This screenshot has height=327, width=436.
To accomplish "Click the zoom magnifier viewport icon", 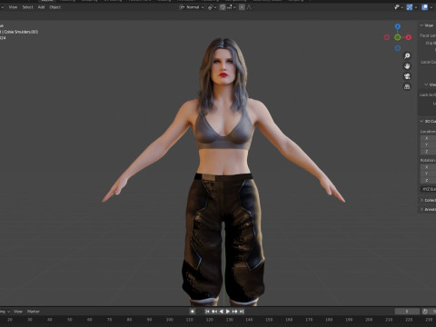I will 407,56.
